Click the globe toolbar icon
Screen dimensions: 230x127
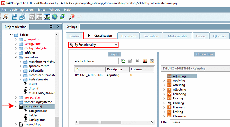tap(55, 17)
